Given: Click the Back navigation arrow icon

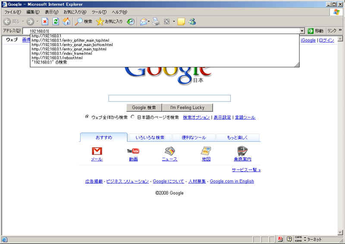Looking at the screenshot, I should (x=7, y=22).
